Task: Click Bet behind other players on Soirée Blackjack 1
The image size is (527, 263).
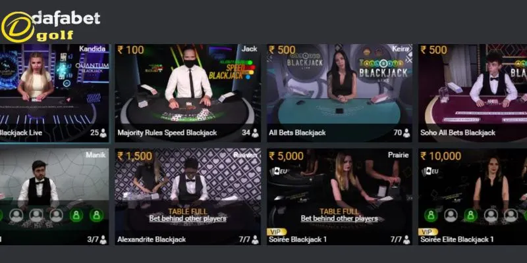Action: coord(339,219)
